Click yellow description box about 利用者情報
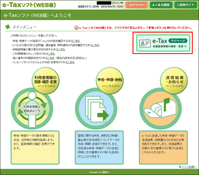Viewport: 199px width, 175px height. tap(35, 147)
